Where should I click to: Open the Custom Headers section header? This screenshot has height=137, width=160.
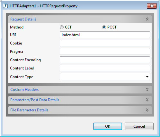click(x=80, y=90)
